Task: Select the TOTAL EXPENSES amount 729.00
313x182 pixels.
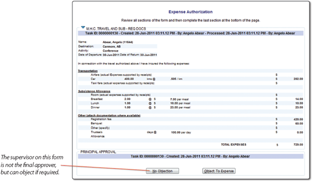Action: pyautogui.click(x=298, y=145)
